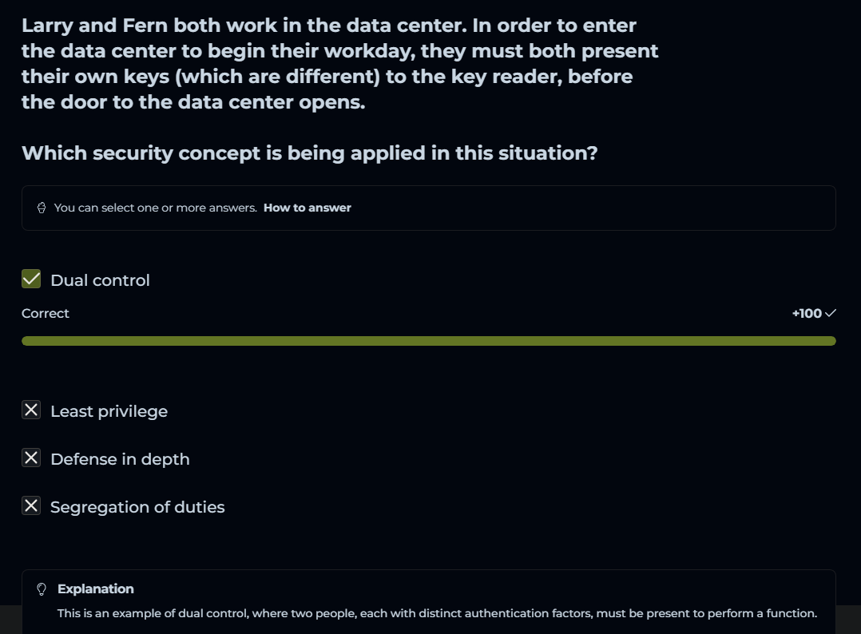Click the green answer progress bar
Screen dimensions: 861x634
[x=428, y=341]
